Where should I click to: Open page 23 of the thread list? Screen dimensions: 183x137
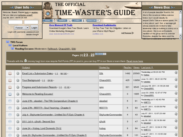coord(92,55)
